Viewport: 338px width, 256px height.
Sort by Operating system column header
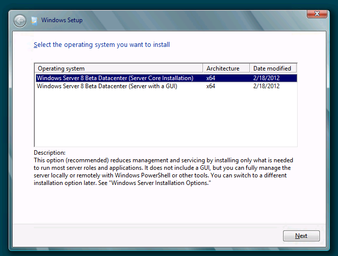click(118, 69)
